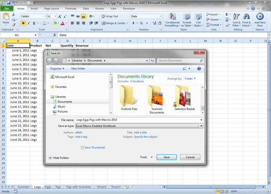Click the Paste icon in Clipboard group
This screenshot has height=194, width=271.
coord(6,17)
